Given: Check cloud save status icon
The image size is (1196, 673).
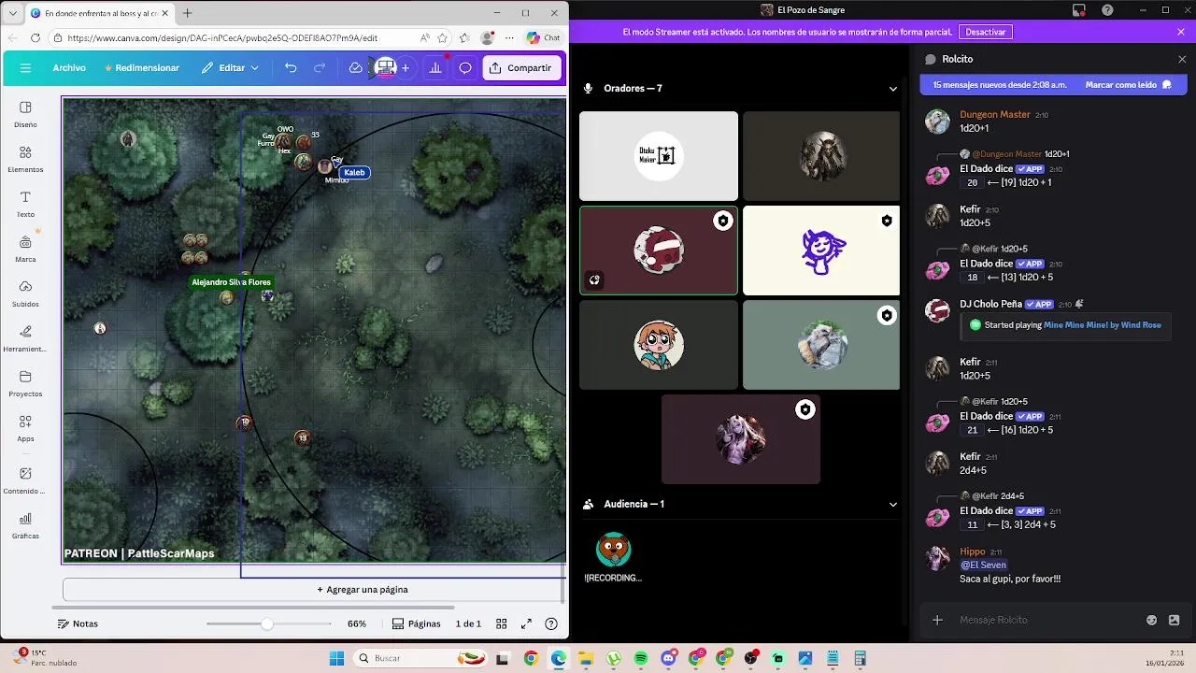Looking at the screenshot, I should point(355,68).
